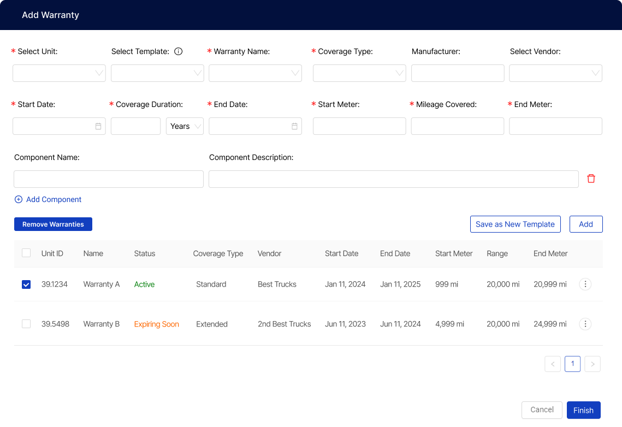Open the End Date calendar picker
Image resolution: width=622 pixels, height=427 pixels.
pyautogui.click(x=294, y=126)
